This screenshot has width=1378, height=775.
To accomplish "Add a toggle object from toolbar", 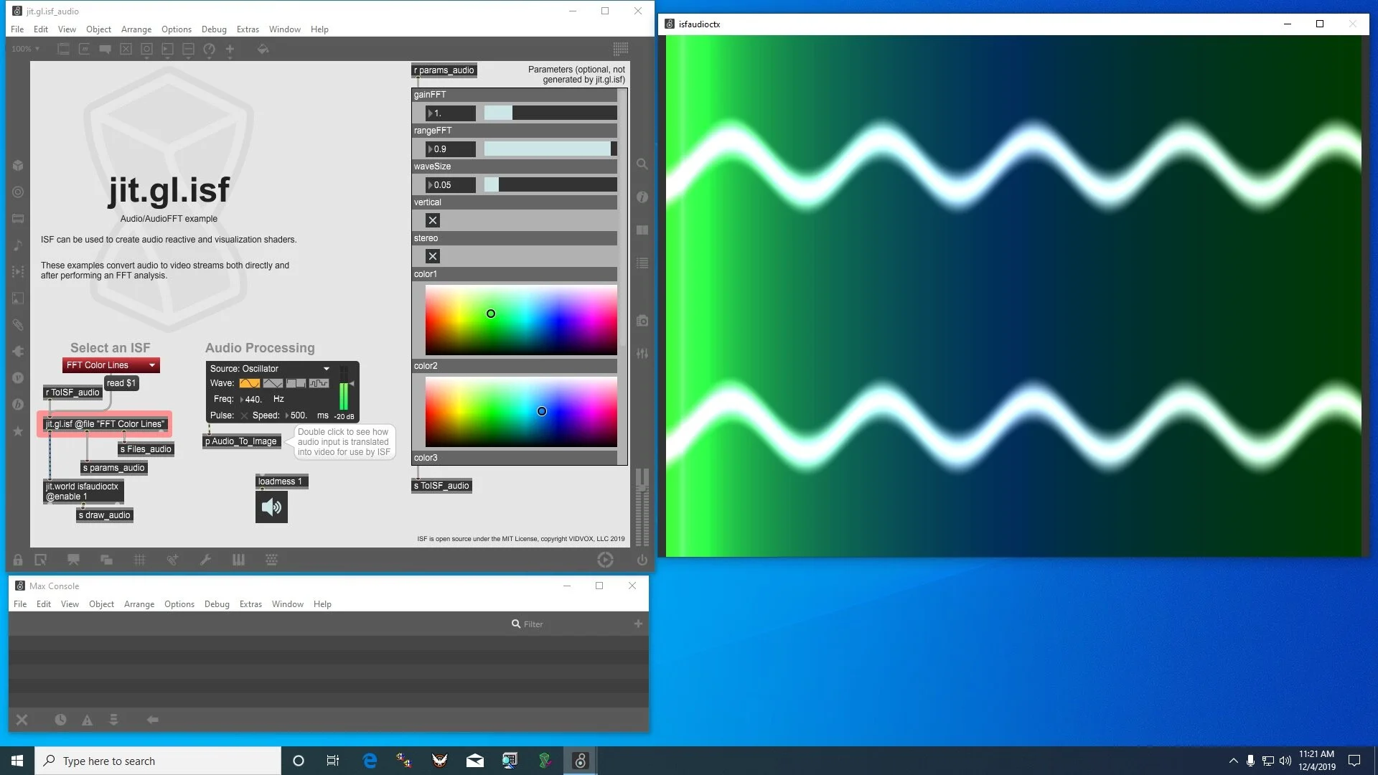I will [126, 50].
